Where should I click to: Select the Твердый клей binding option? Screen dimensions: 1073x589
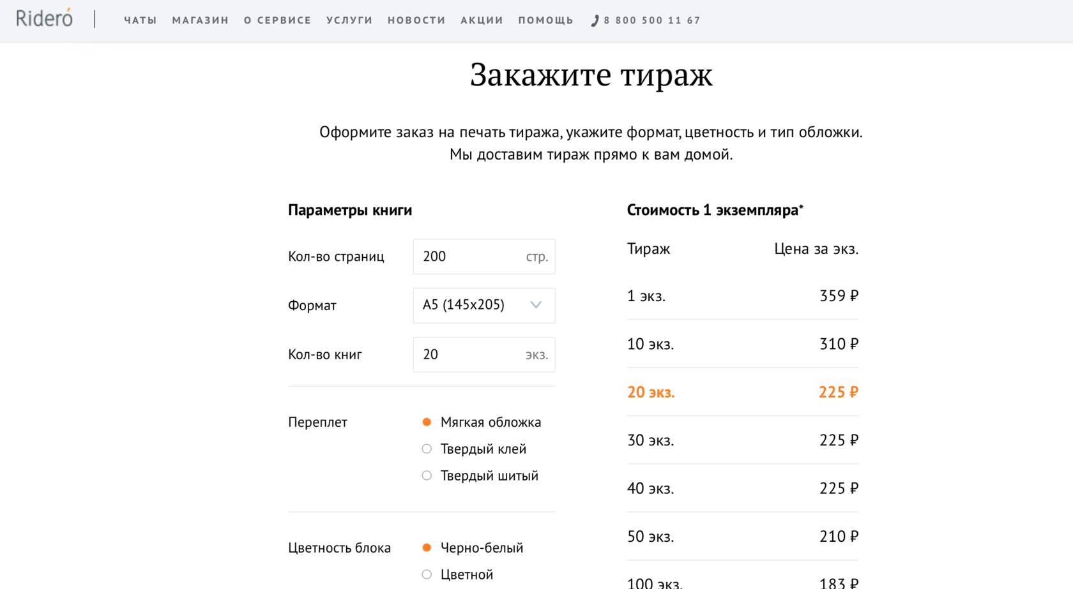427,449
